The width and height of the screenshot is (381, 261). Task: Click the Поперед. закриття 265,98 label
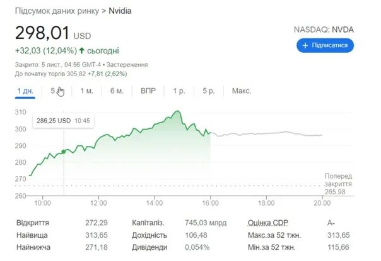click(x=338, y=184)
